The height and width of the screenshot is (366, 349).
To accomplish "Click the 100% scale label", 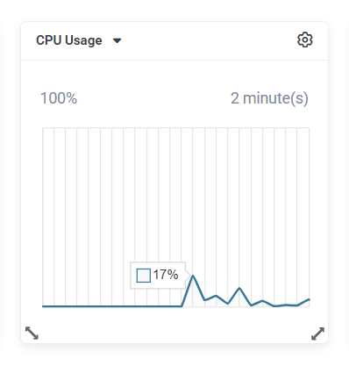I will point(59,98).
